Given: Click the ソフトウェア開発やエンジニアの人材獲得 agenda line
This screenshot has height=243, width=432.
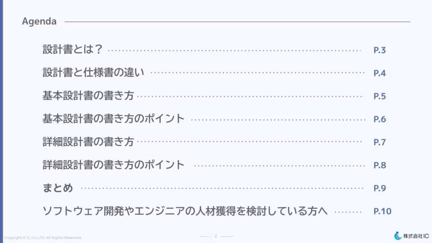Looking at the screenshot, I should 185,211.
